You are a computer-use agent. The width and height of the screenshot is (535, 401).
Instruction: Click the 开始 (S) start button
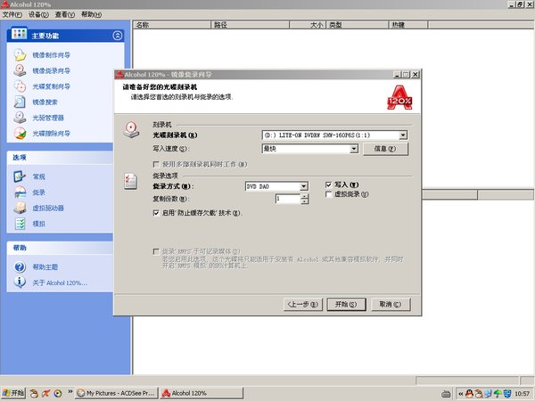(346, 304)
